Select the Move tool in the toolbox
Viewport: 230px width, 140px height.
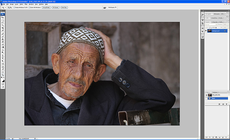pos(3,17)
